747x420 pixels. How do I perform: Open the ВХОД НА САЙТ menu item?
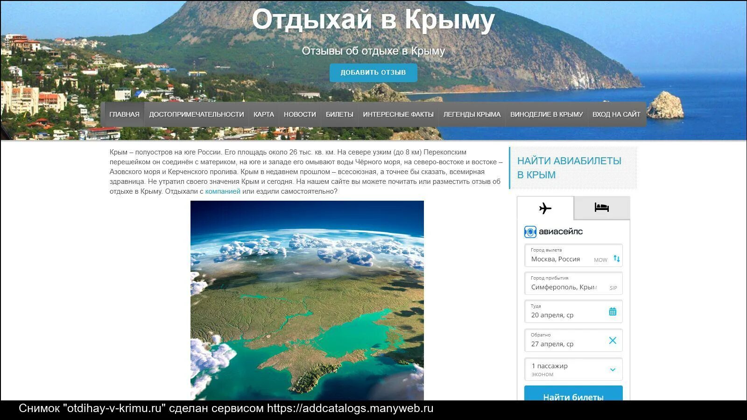tap(616, 114)
